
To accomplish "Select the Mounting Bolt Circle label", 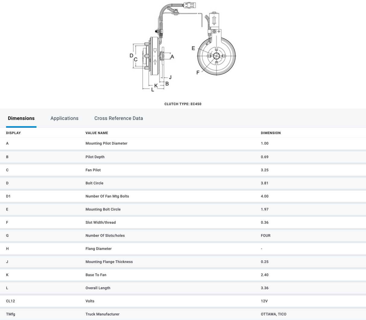I will (x=103, y=209).
